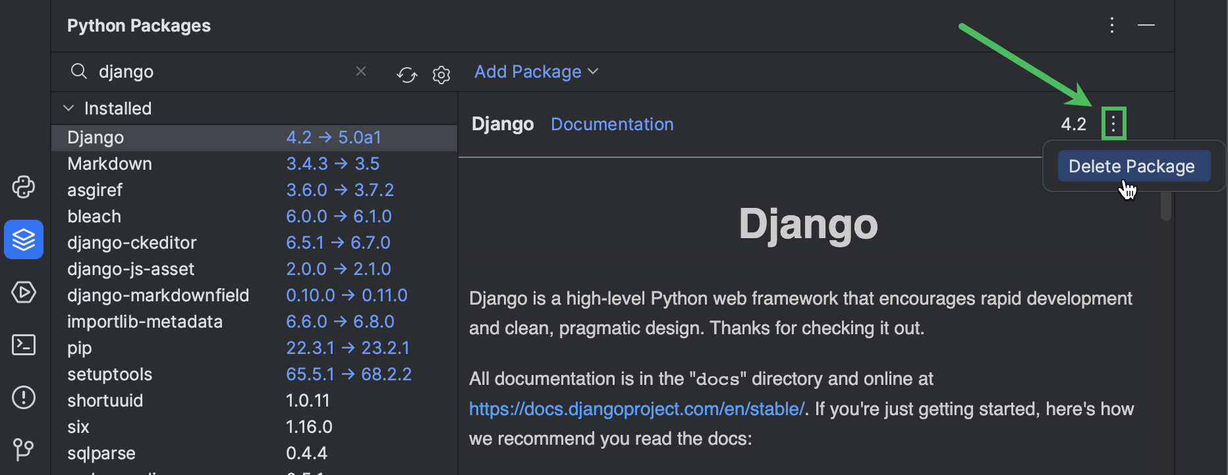This screenshot has width=1228, height=475.
Task: Open the Git branch tool window icon
Action: coord(24,450)
